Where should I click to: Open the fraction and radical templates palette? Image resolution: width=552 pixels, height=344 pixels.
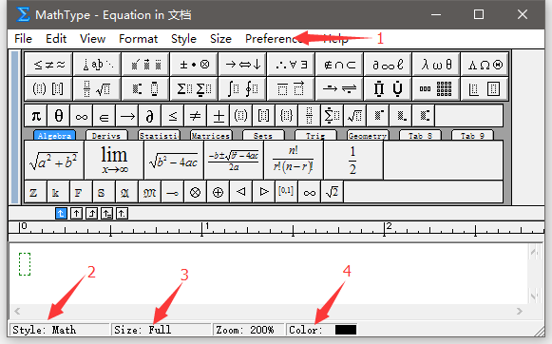click(97, 88)
